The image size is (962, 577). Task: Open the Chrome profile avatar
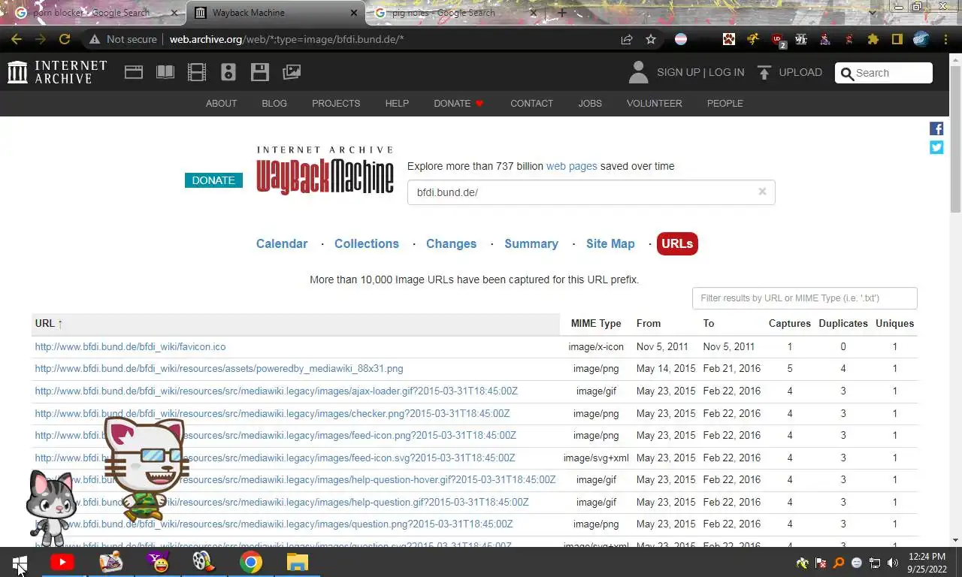pos(921,39)
